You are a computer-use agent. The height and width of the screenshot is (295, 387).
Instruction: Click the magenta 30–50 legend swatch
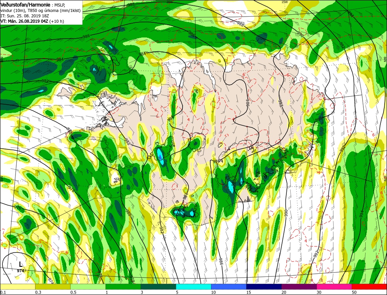(334, 287)
